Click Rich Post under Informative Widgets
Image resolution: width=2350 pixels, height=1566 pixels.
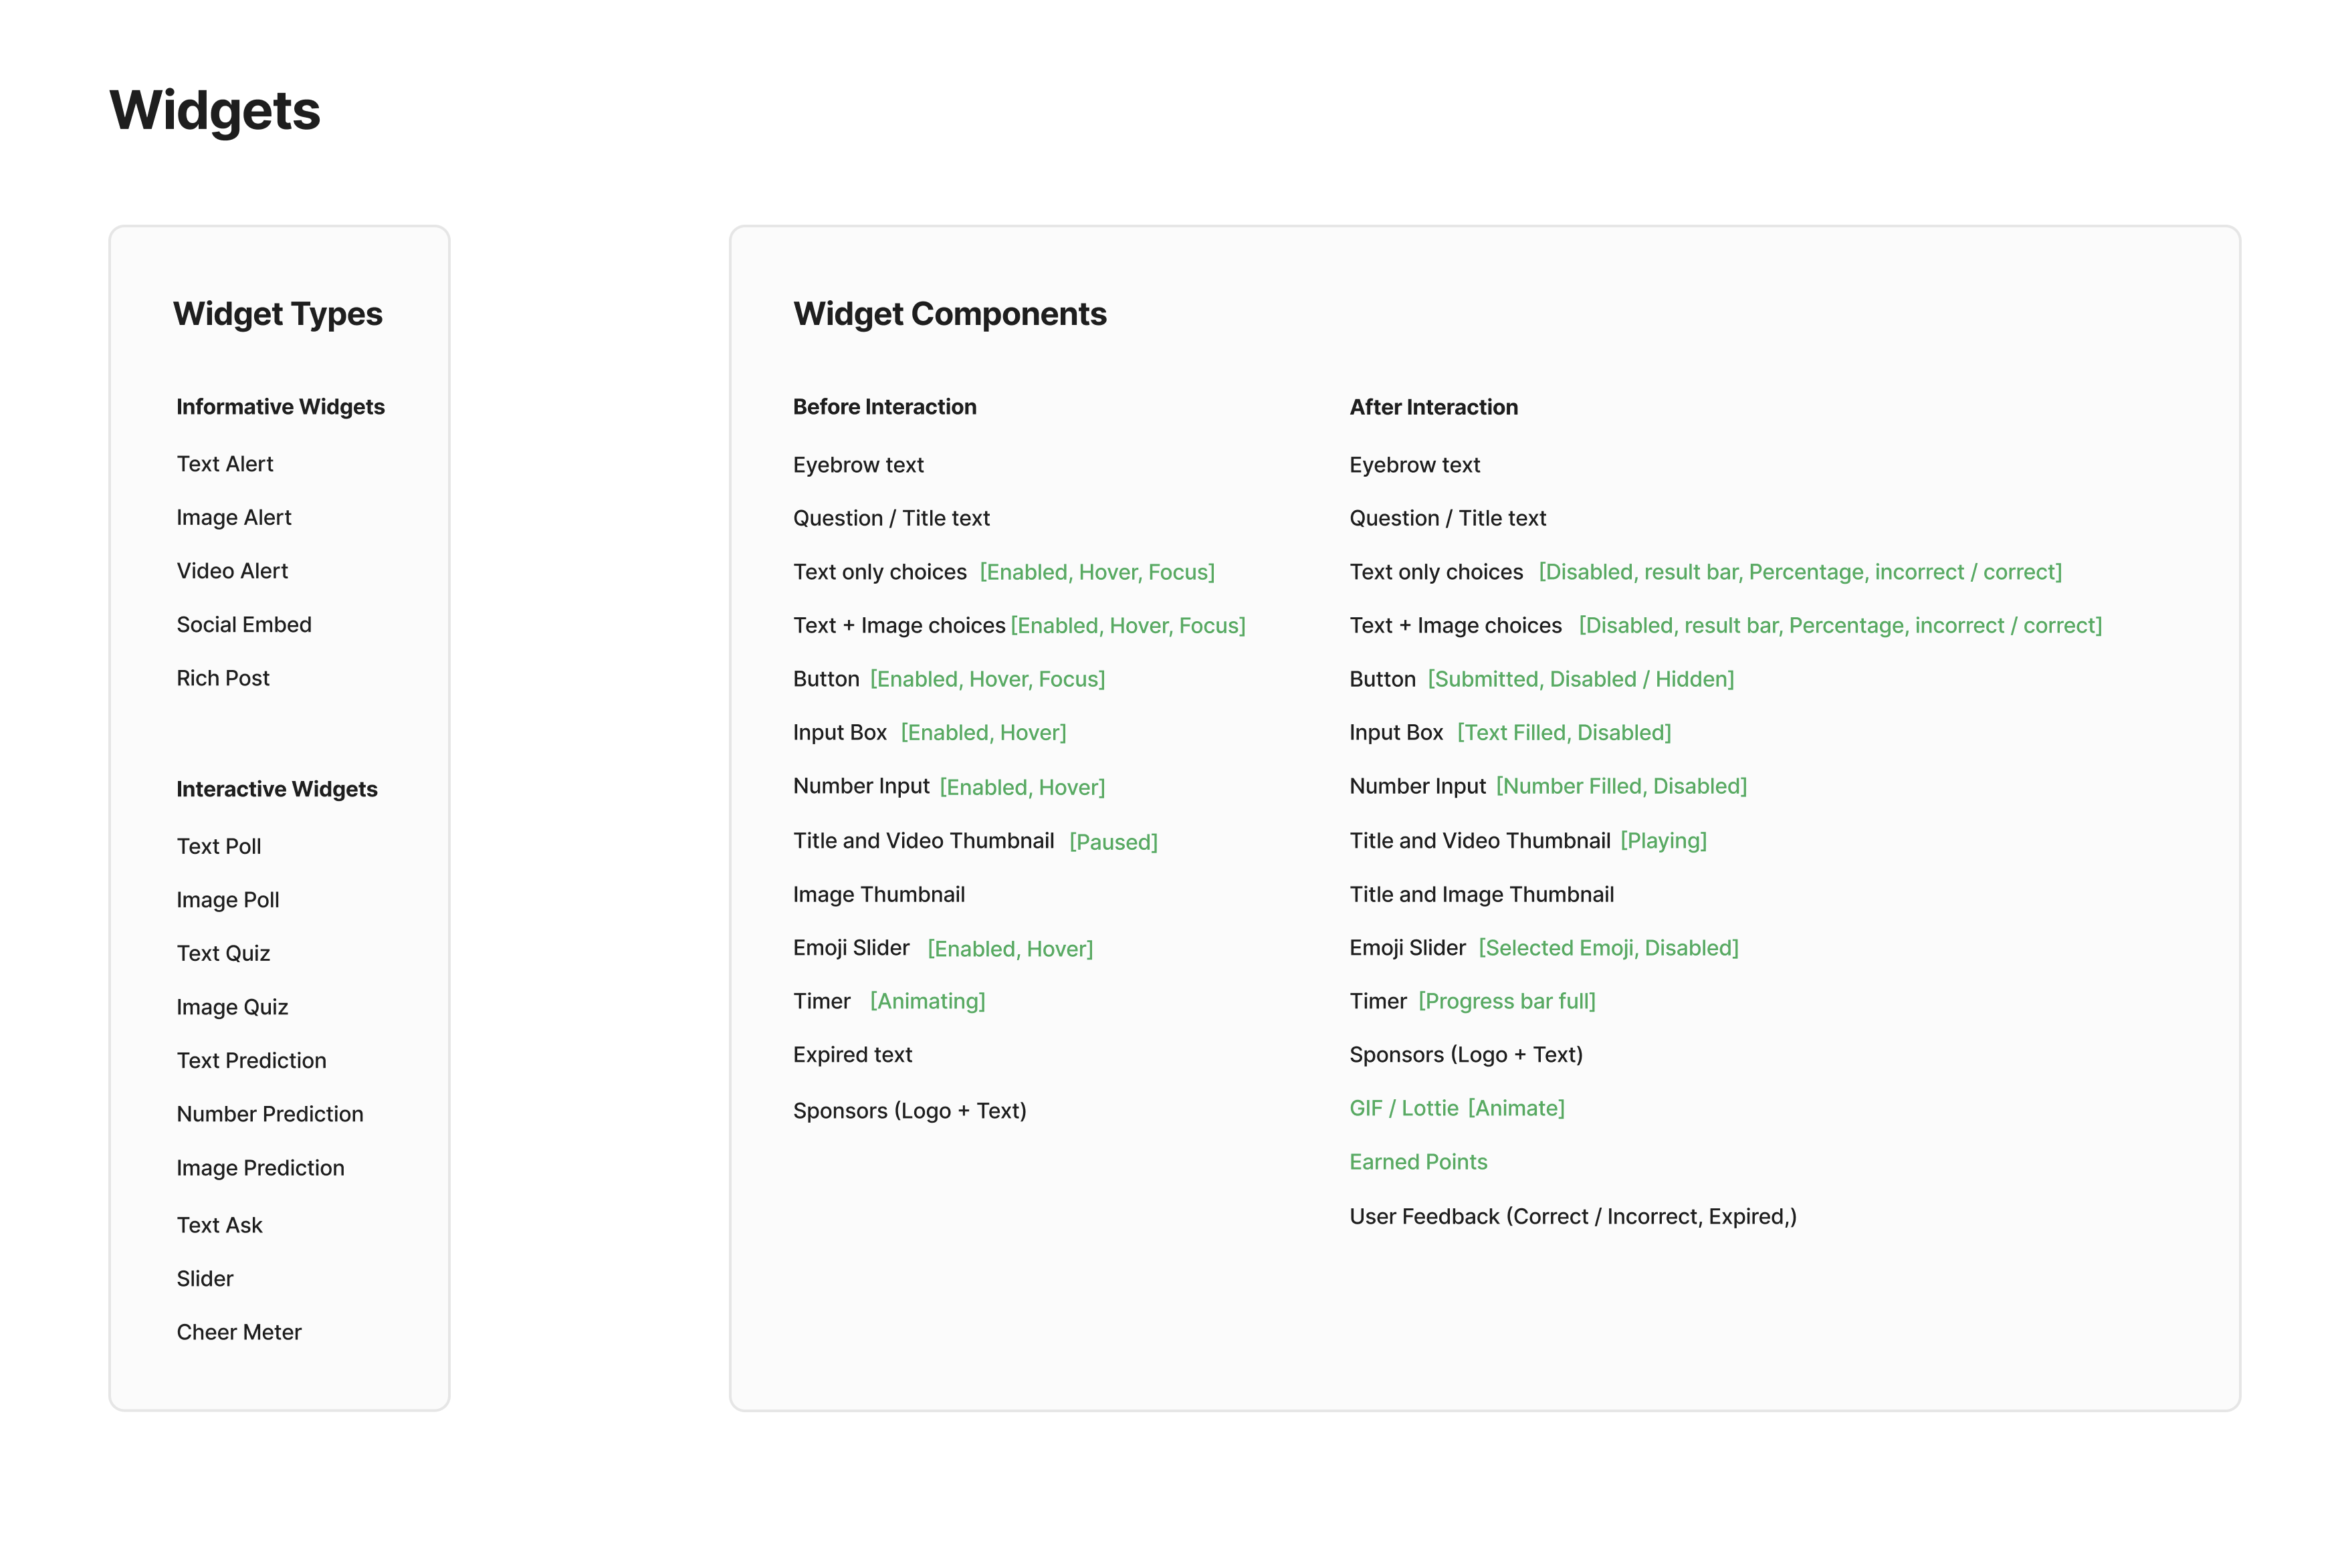coord(223,678)
